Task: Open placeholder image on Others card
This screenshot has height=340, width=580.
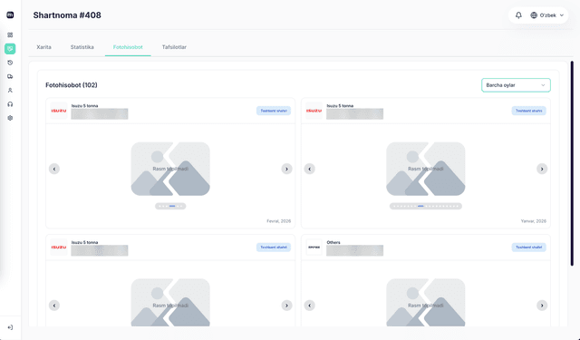Action: pyautogui.click(x=426, y=303)
